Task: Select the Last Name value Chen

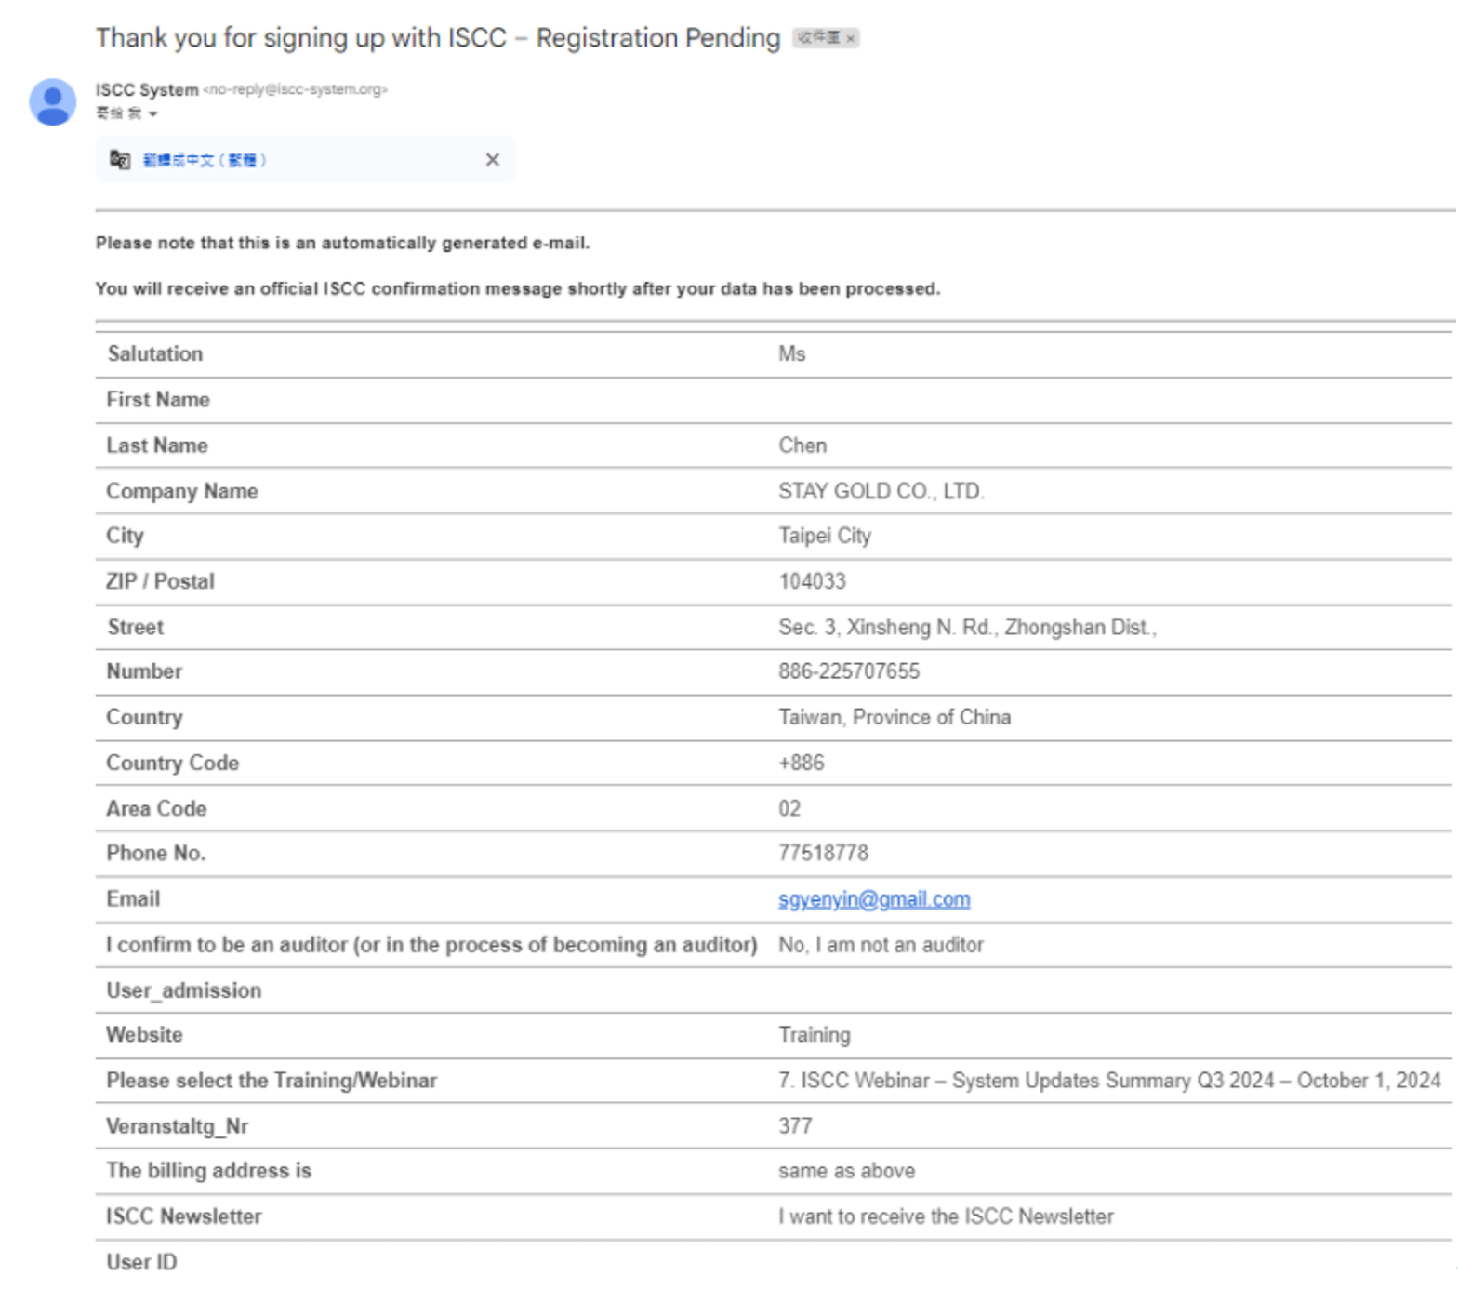Action: 802,445
